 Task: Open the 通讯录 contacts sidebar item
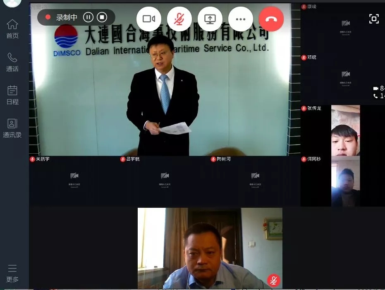(12, 128)
